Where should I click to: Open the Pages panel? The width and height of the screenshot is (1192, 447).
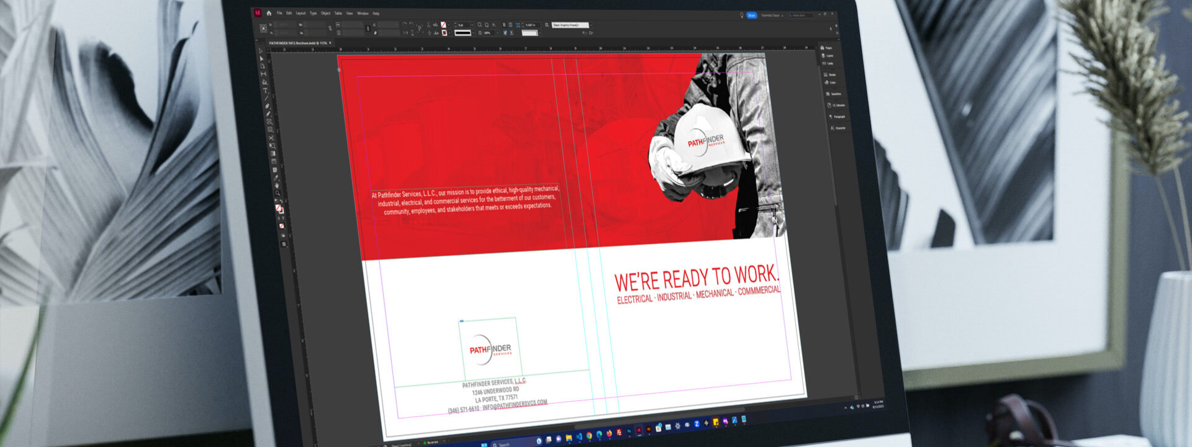(826, 48)
